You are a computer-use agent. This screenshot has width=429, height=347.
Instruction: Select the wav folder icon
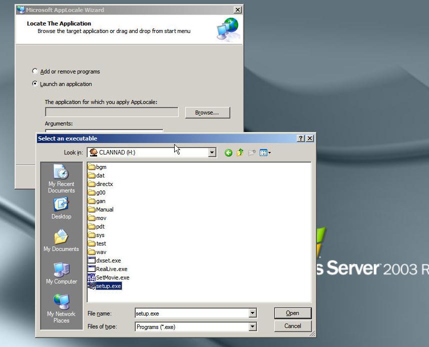pos(92,252)
